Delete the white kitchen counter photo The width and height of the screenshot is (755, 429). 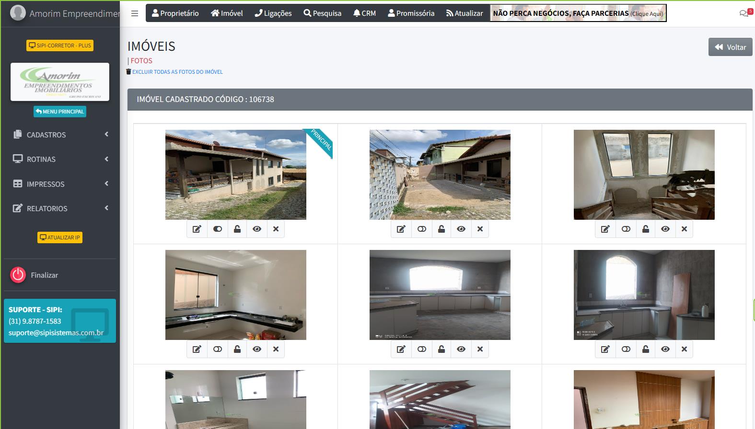click(276, 349)
